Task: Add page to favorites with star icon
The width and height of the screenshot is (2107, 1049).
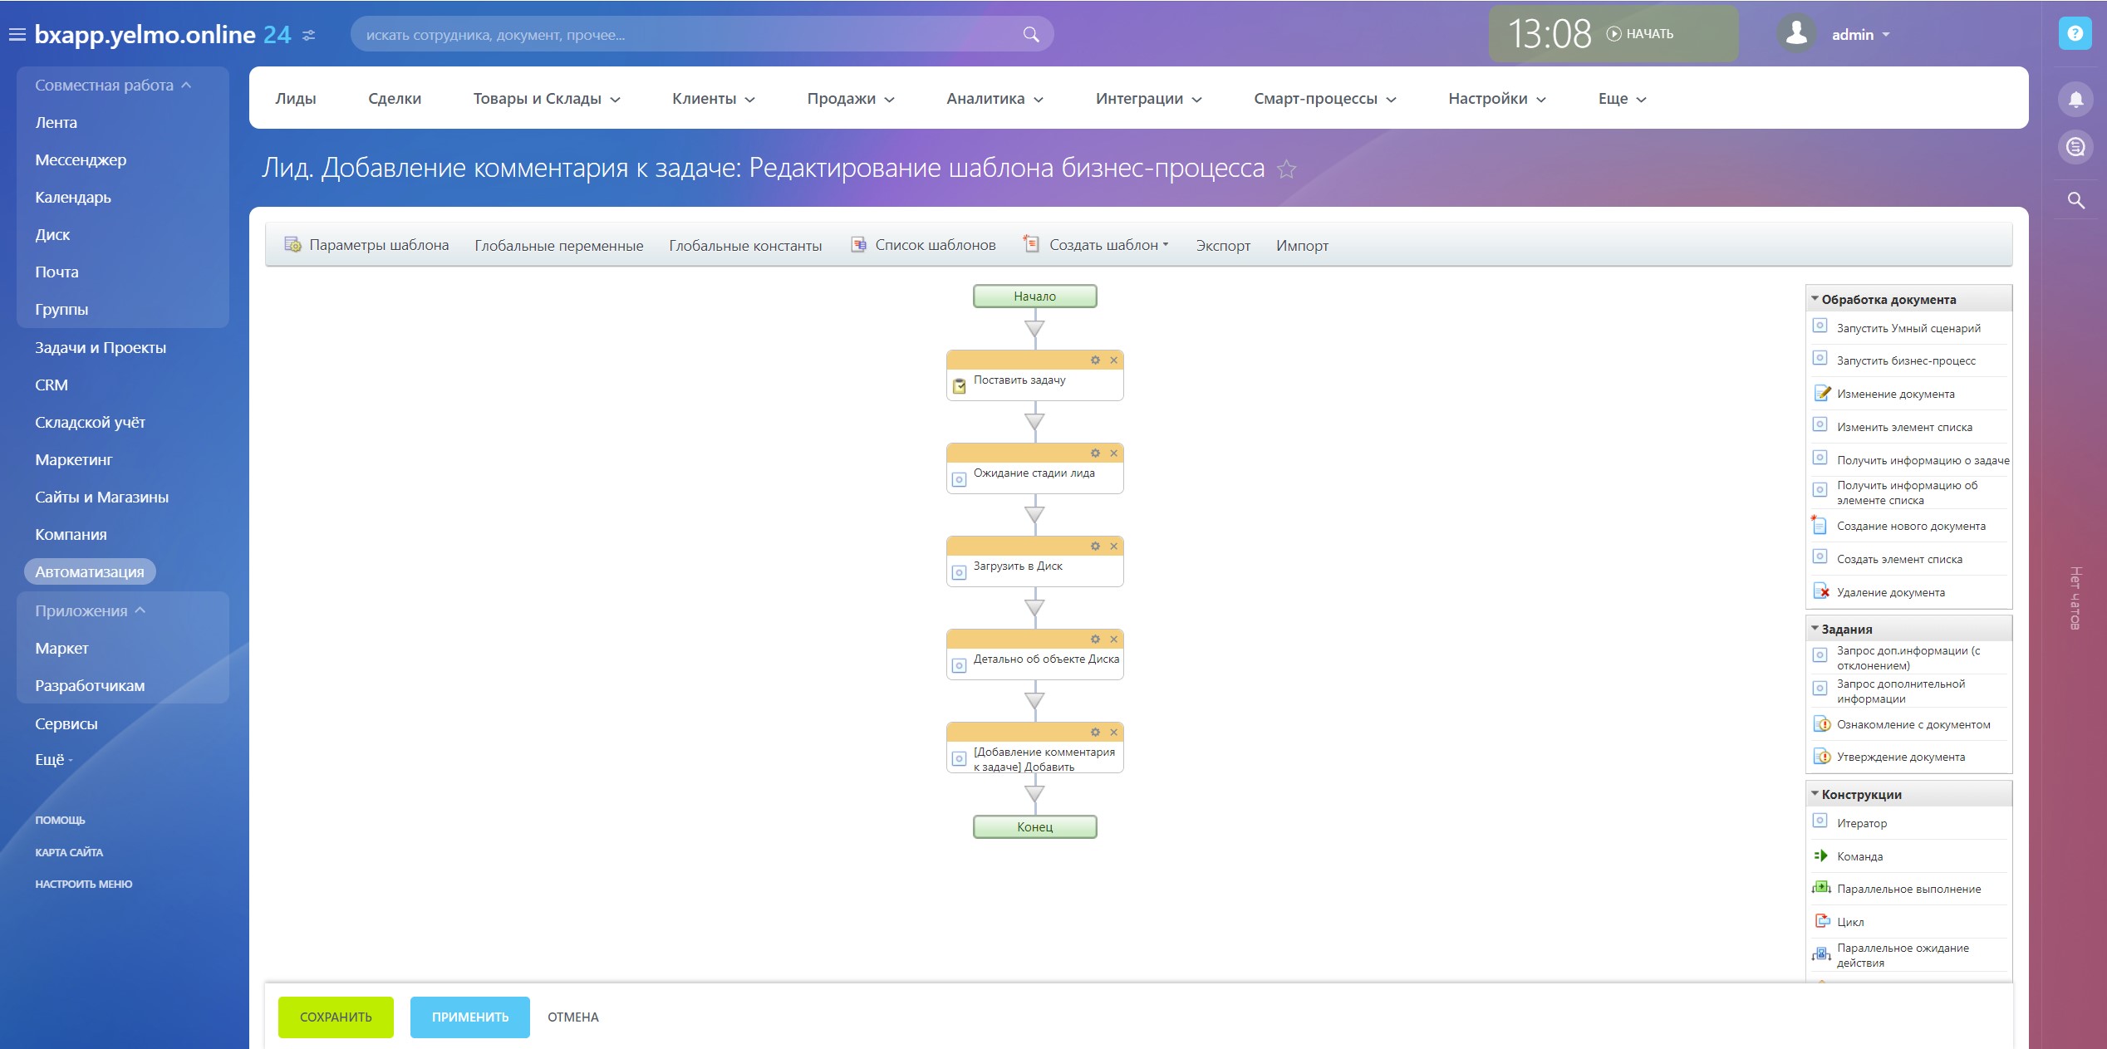Action: 1286,169
